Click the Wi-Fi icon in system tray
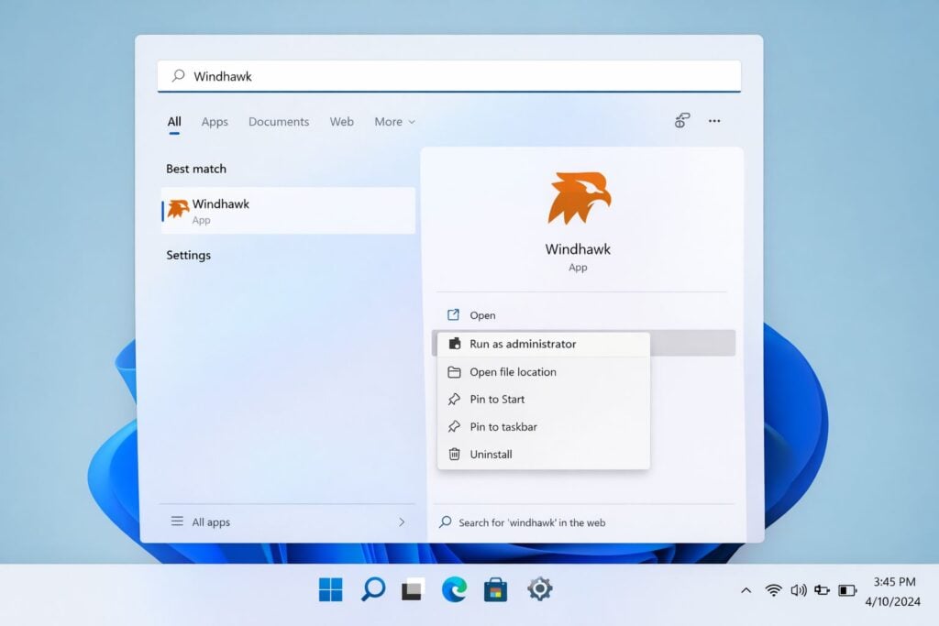The height and width of the screenshot is (626, 939). pos(772,589)
